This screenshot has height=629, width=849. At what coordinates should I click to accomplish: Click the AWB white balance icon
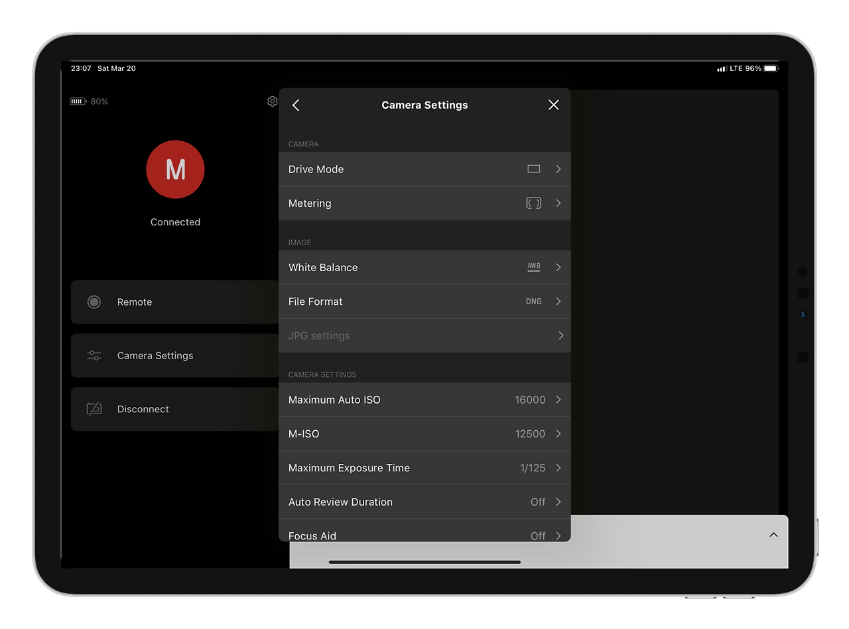pos(534,267)
